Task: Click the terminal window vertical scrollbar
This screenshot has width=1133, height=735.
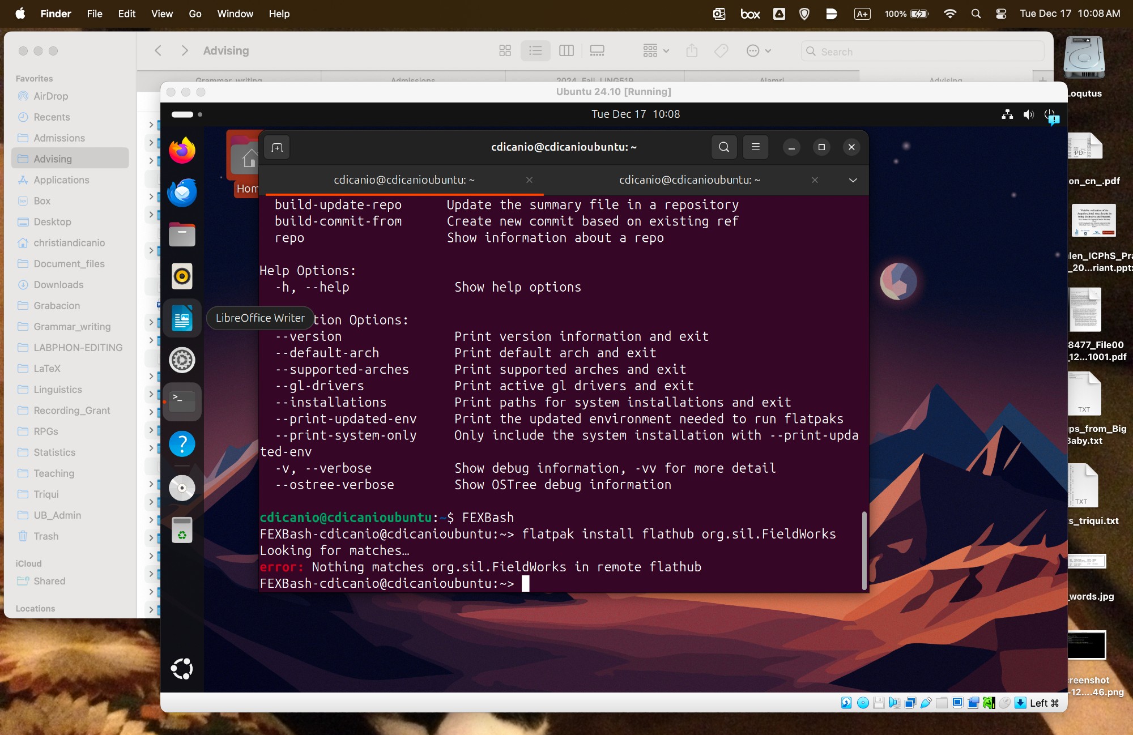Action: tap(864, 549)
